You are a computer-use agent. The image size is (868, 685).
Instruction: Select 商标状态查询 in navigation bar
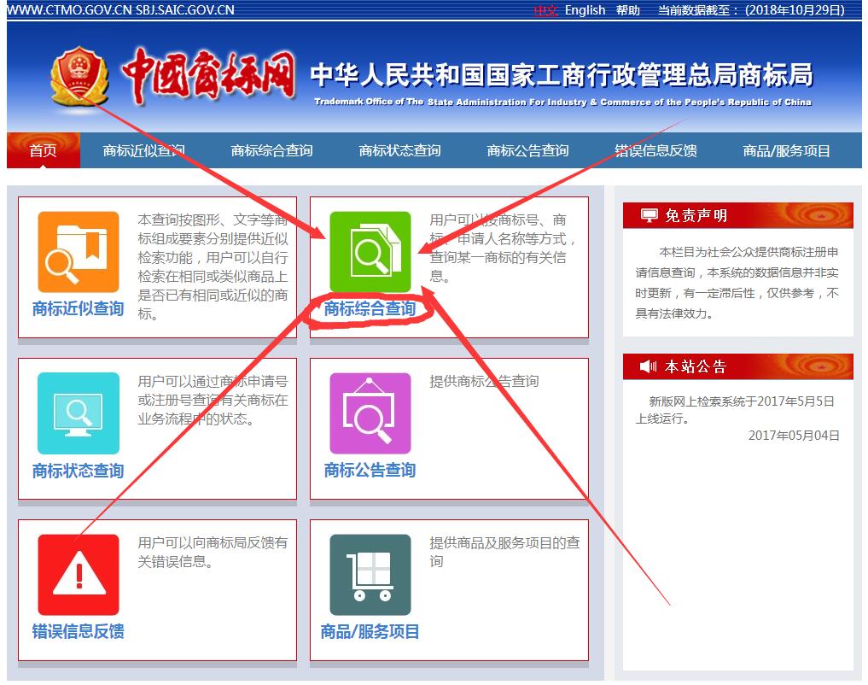tap(399, 150)
